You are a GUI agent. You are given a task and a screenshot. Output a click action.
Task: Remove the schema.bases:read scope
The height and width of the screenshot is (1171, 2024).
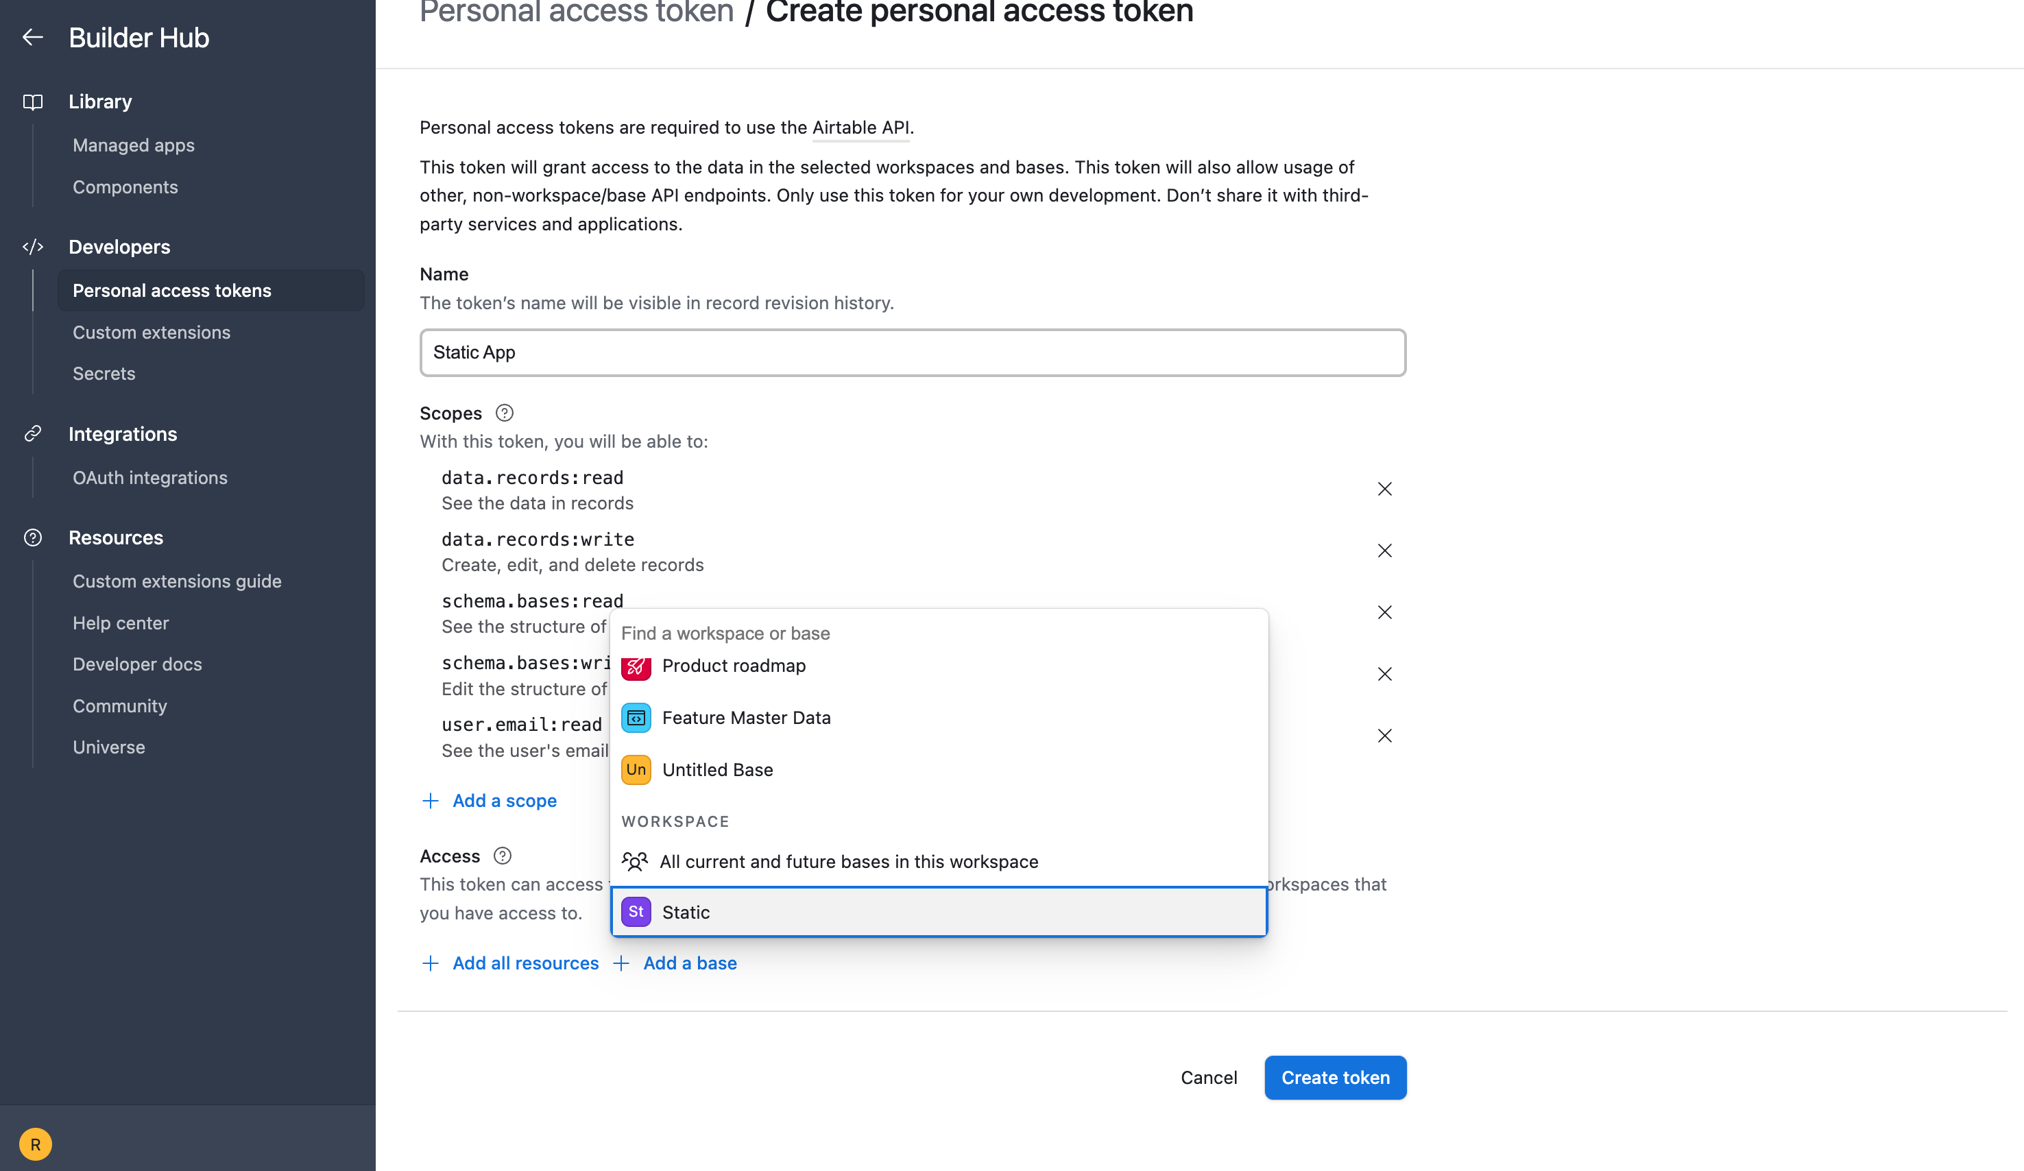[1384, 613]
